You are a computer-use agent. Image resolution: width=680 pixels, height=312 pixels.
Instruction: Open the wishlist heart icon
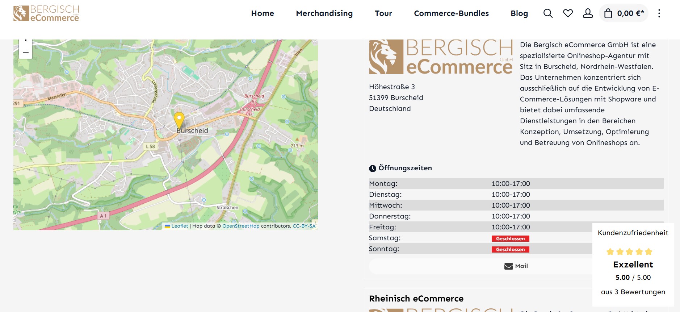coord(568,13)
